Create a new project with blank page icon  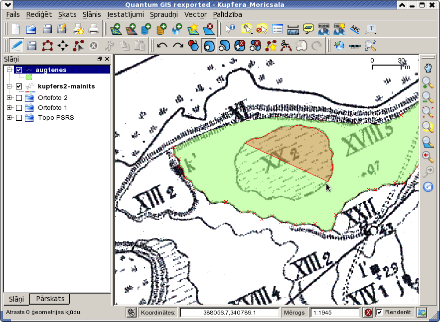coord(16,29)
